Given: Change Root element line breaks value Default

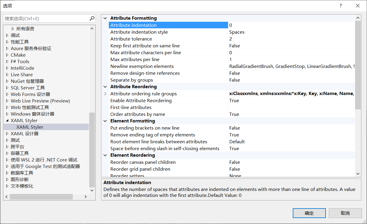Looking at the screenshot, I should click(x=292, y=142).
